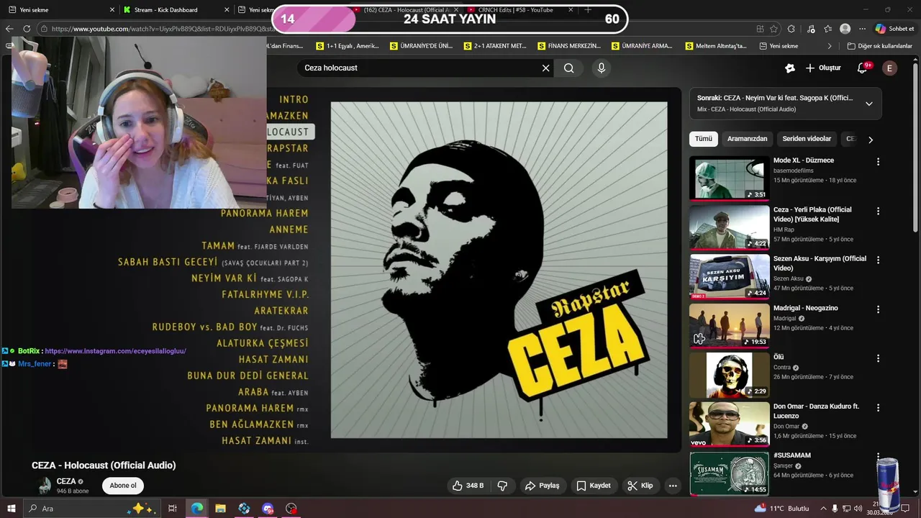Screen dimensions: 921x518
Task: Select the Seriden videolar filter chip
Action: pos(807,139)
